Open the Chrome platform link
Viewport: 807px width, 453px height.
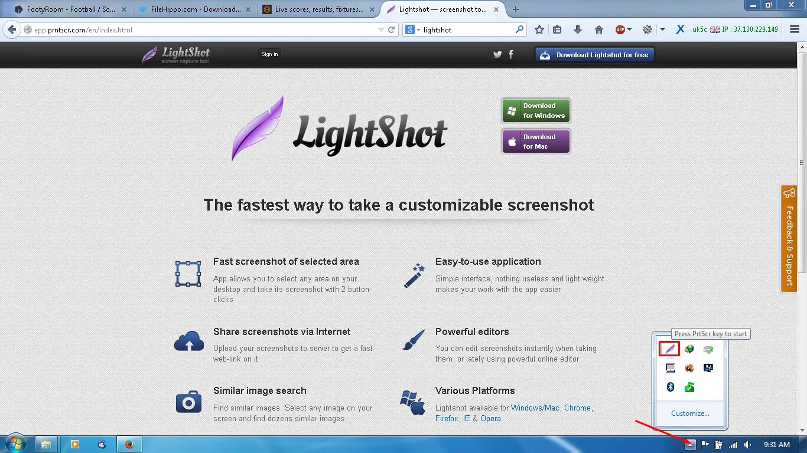tap(577, 408)
